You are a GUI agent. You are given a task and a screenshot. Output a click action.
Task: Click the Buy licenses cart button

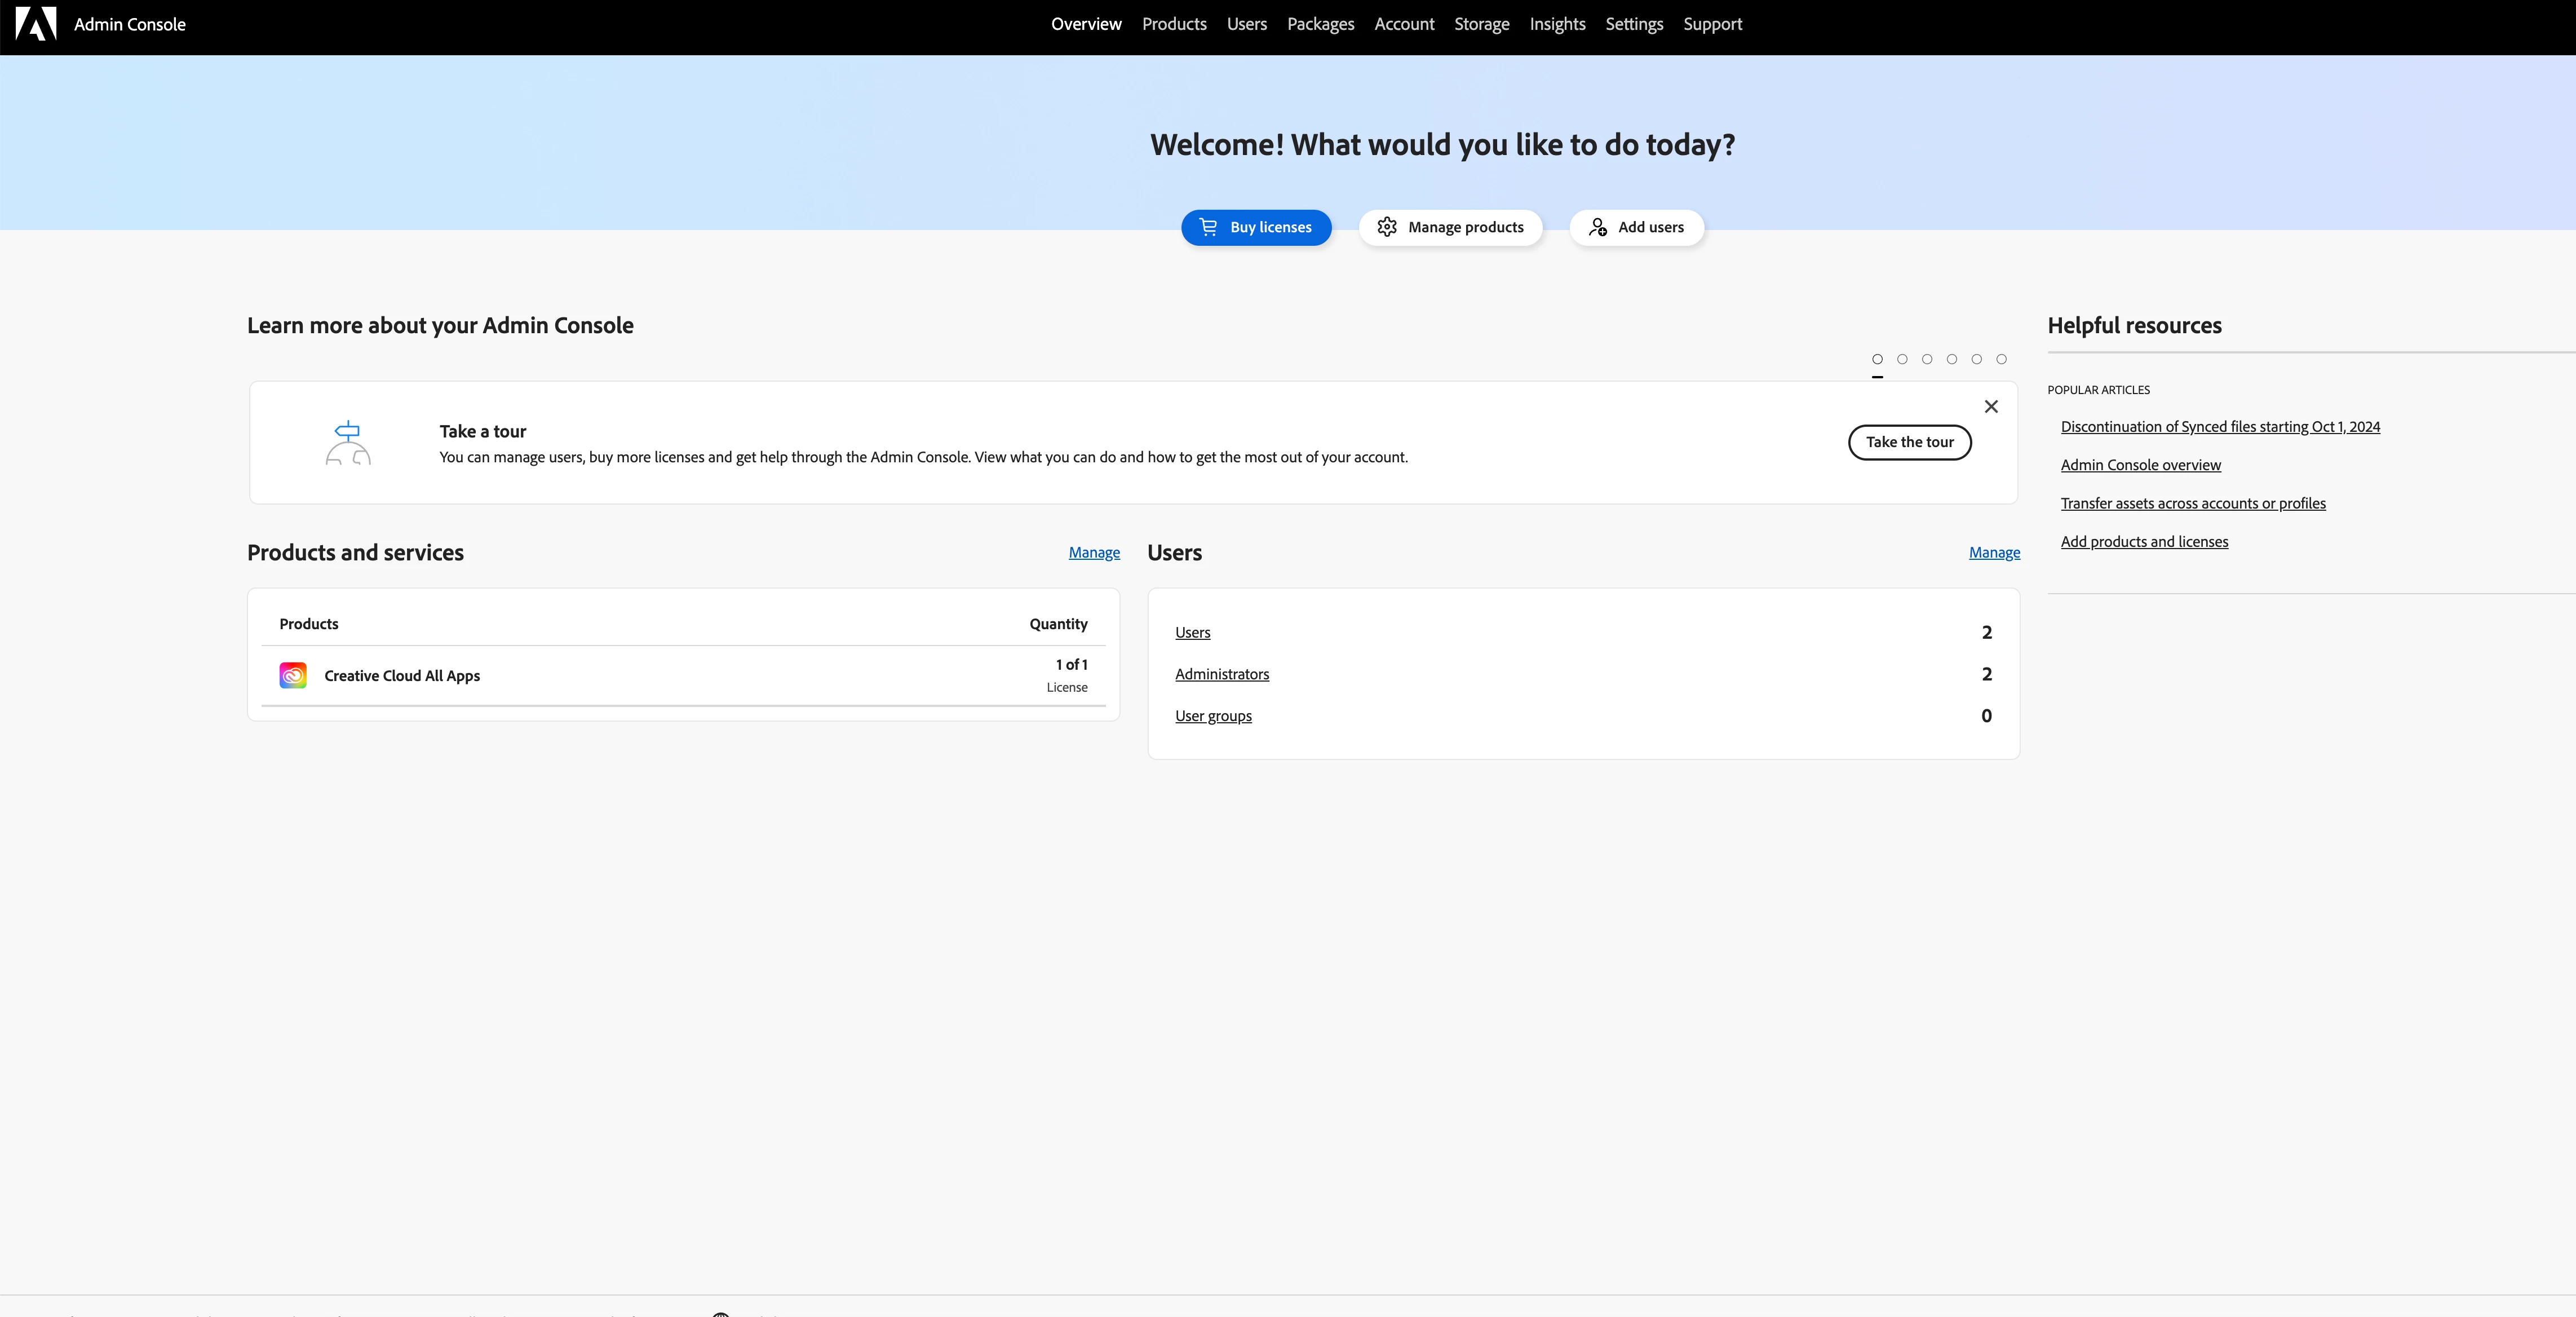coord(1256,227)
